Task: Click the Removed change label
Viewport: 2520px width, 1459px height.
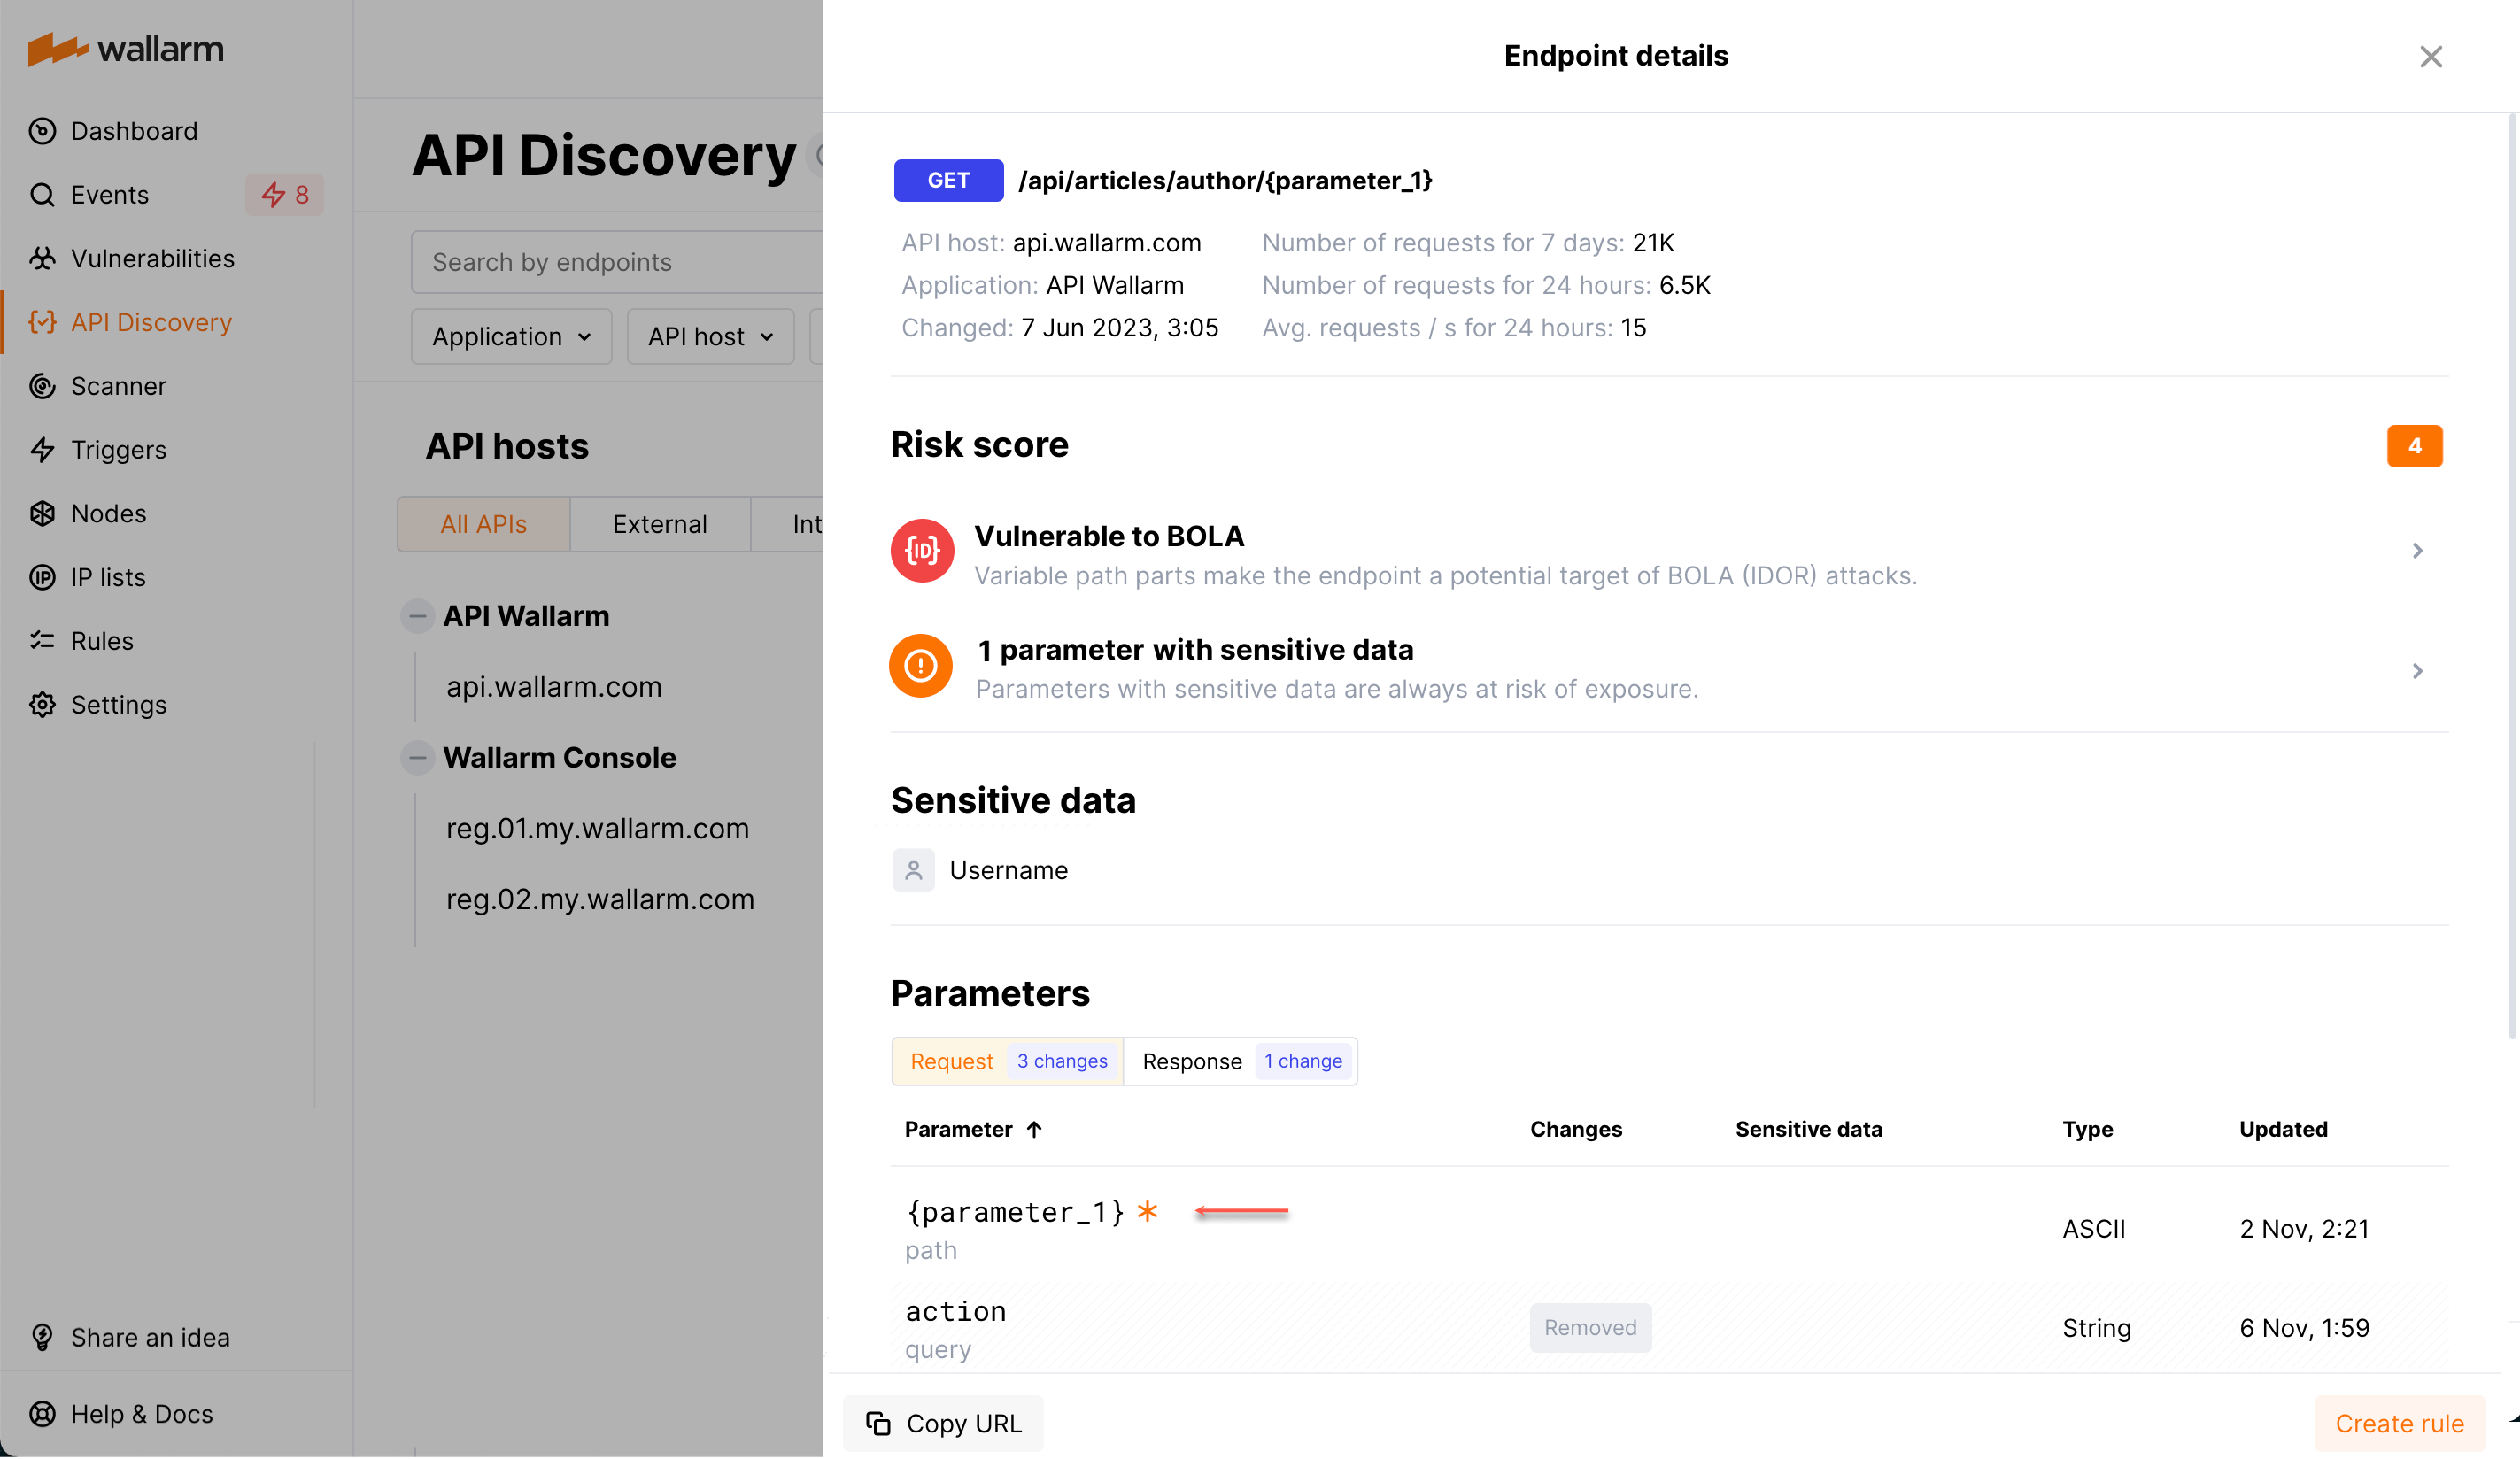Action: tap(1590, 1329)
